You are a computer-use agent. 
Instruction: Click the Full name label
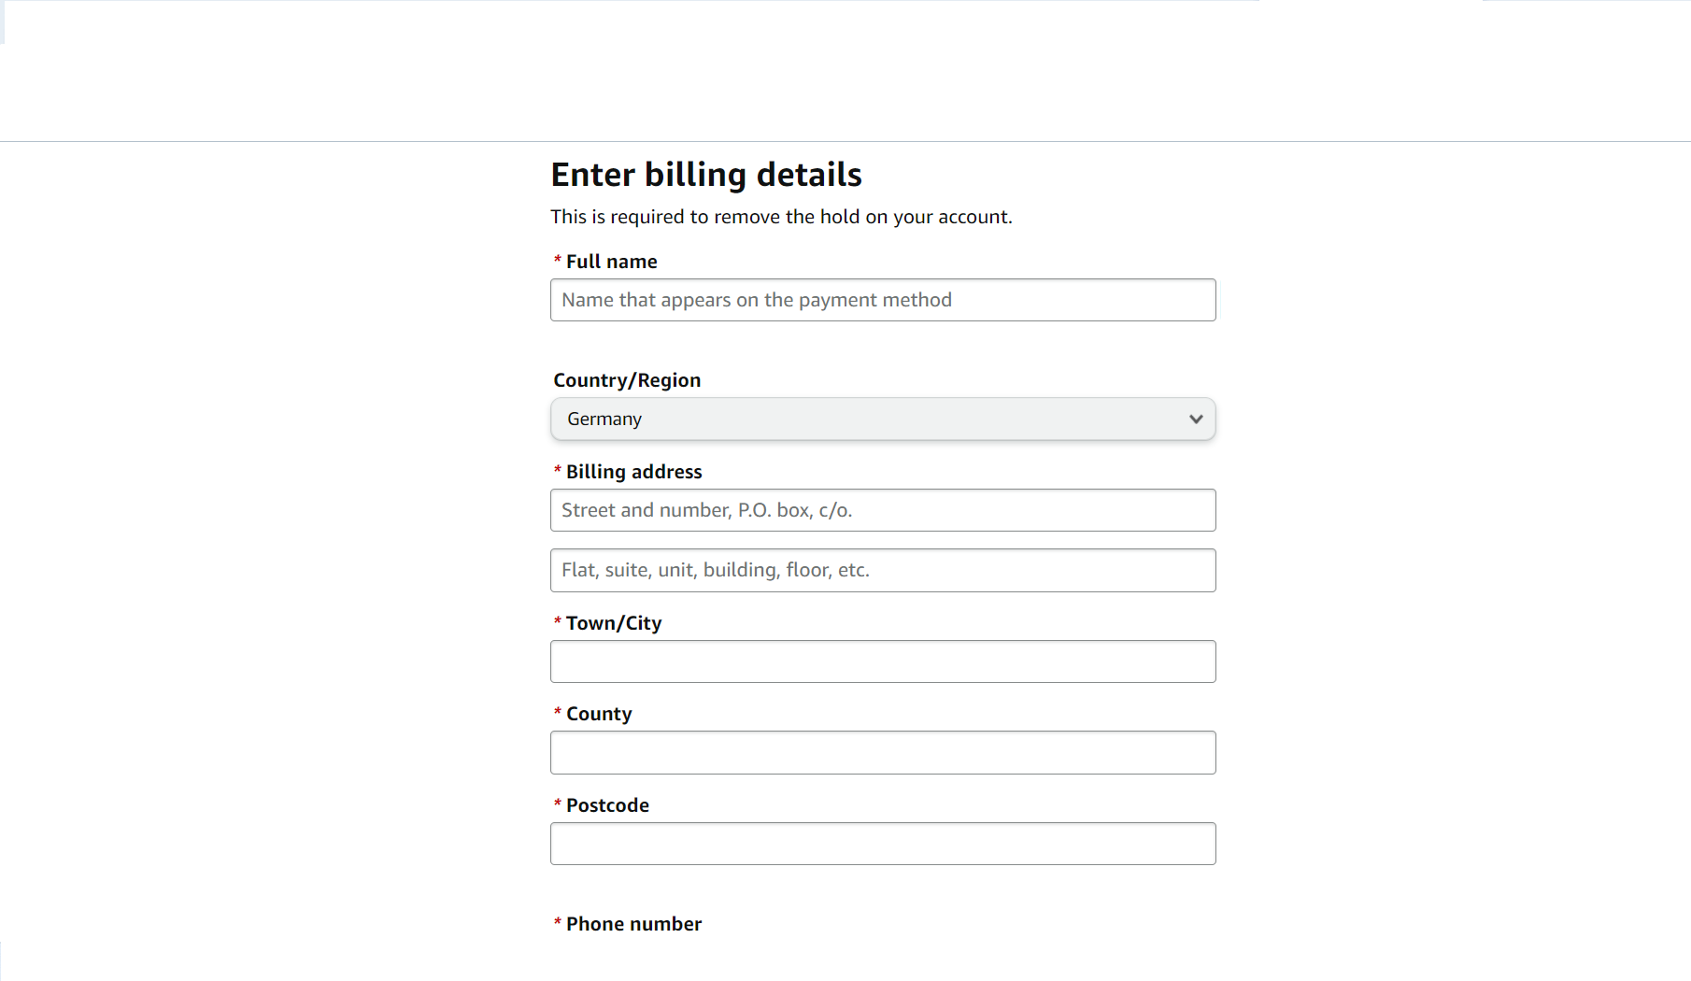[x=612, y=262]
